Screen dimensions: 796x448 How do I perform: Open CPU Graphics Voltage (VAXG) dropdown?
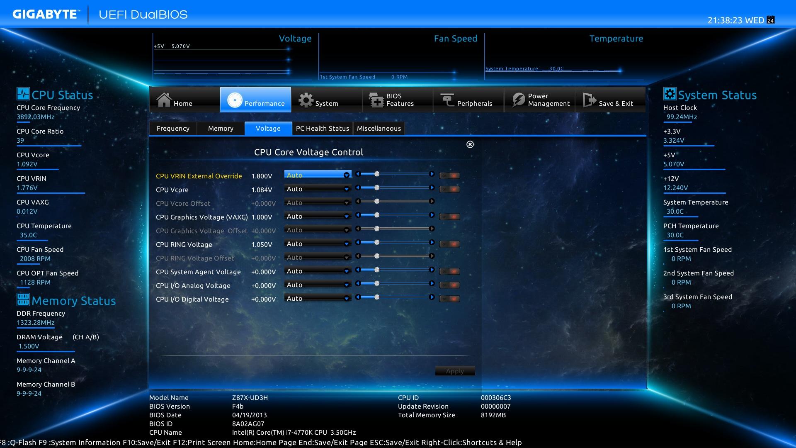coord(318,216)
